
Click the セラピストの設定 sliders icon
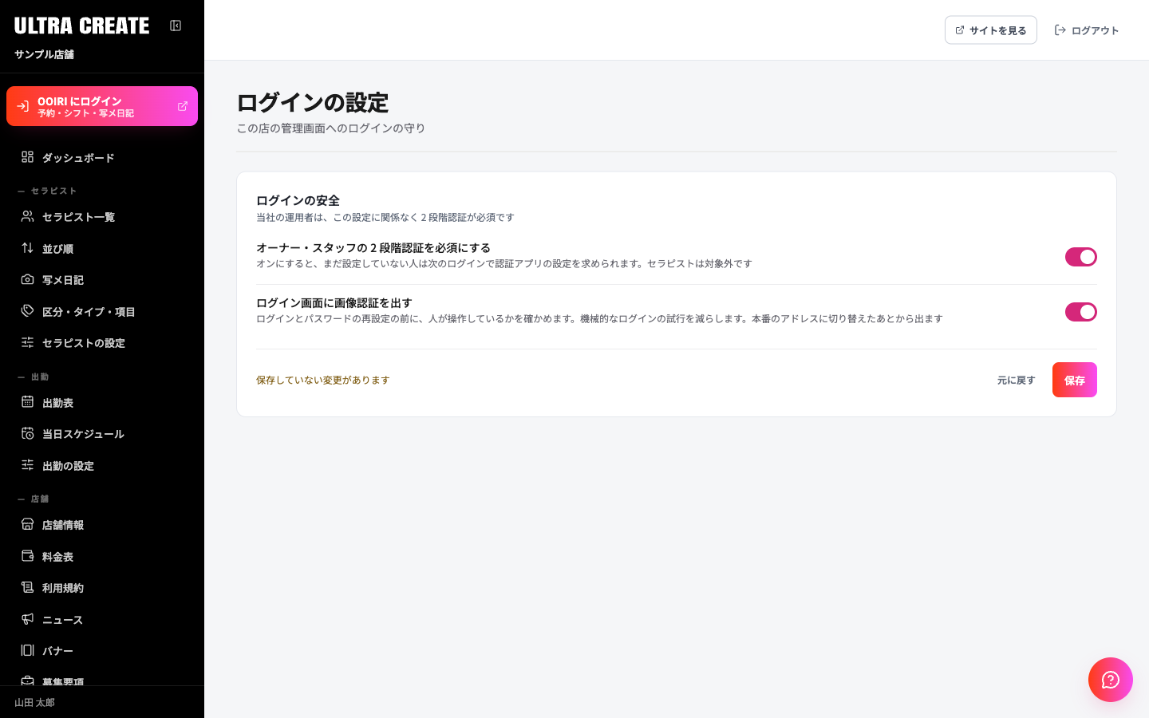27,342
